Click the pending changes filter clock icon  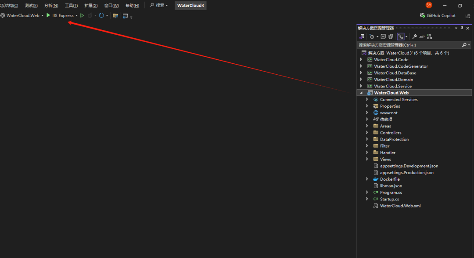[372, 36]
